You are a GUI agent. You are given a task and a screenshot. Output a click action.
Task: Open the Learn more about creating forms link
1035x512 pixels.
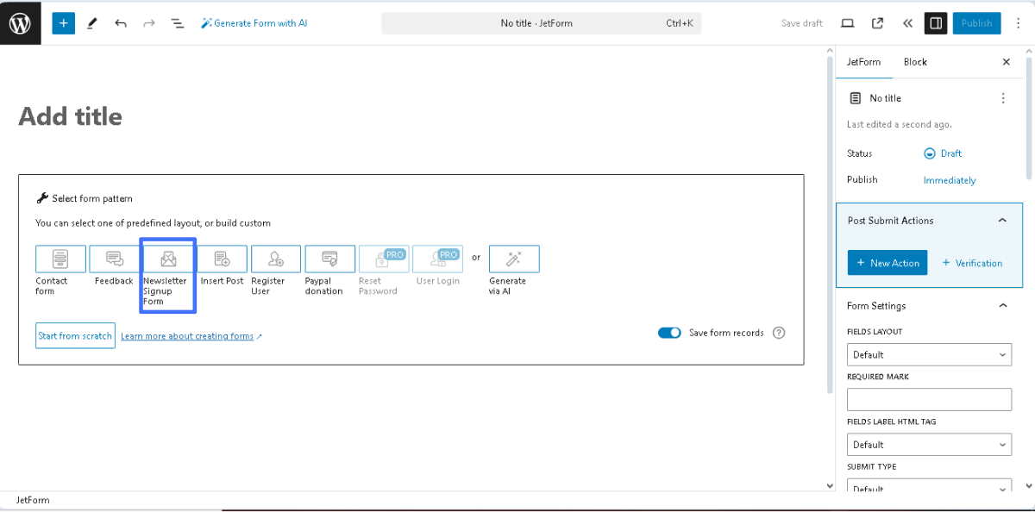coord(188,335)
